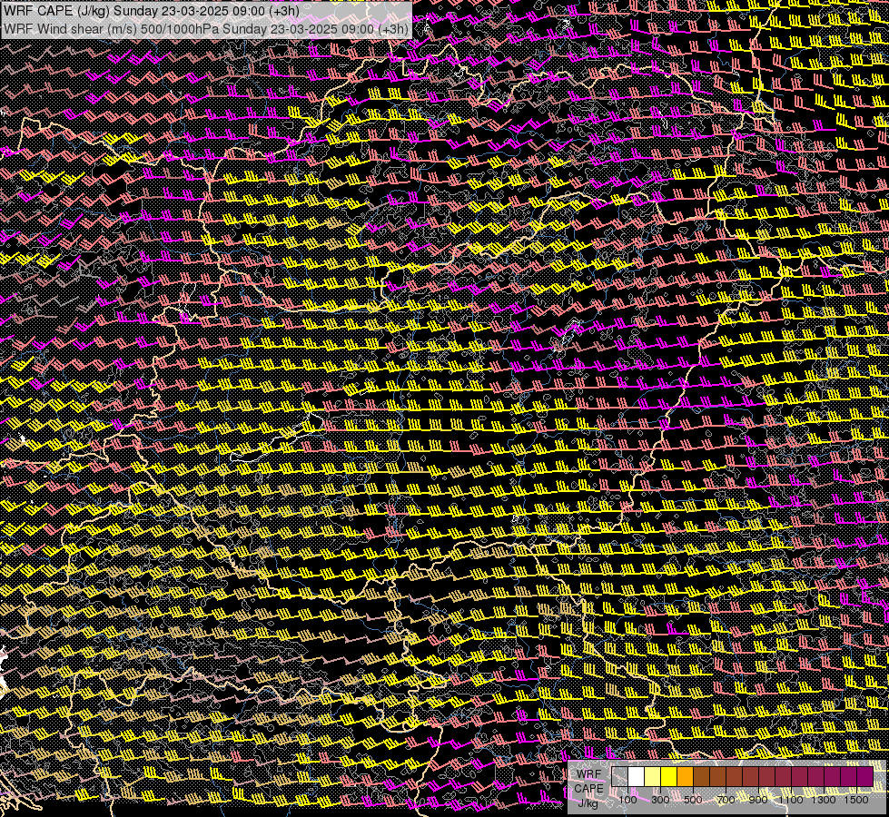Click the legend label '500'
The width and height of the screenshot is (889, 817).
tap(693, 800)
